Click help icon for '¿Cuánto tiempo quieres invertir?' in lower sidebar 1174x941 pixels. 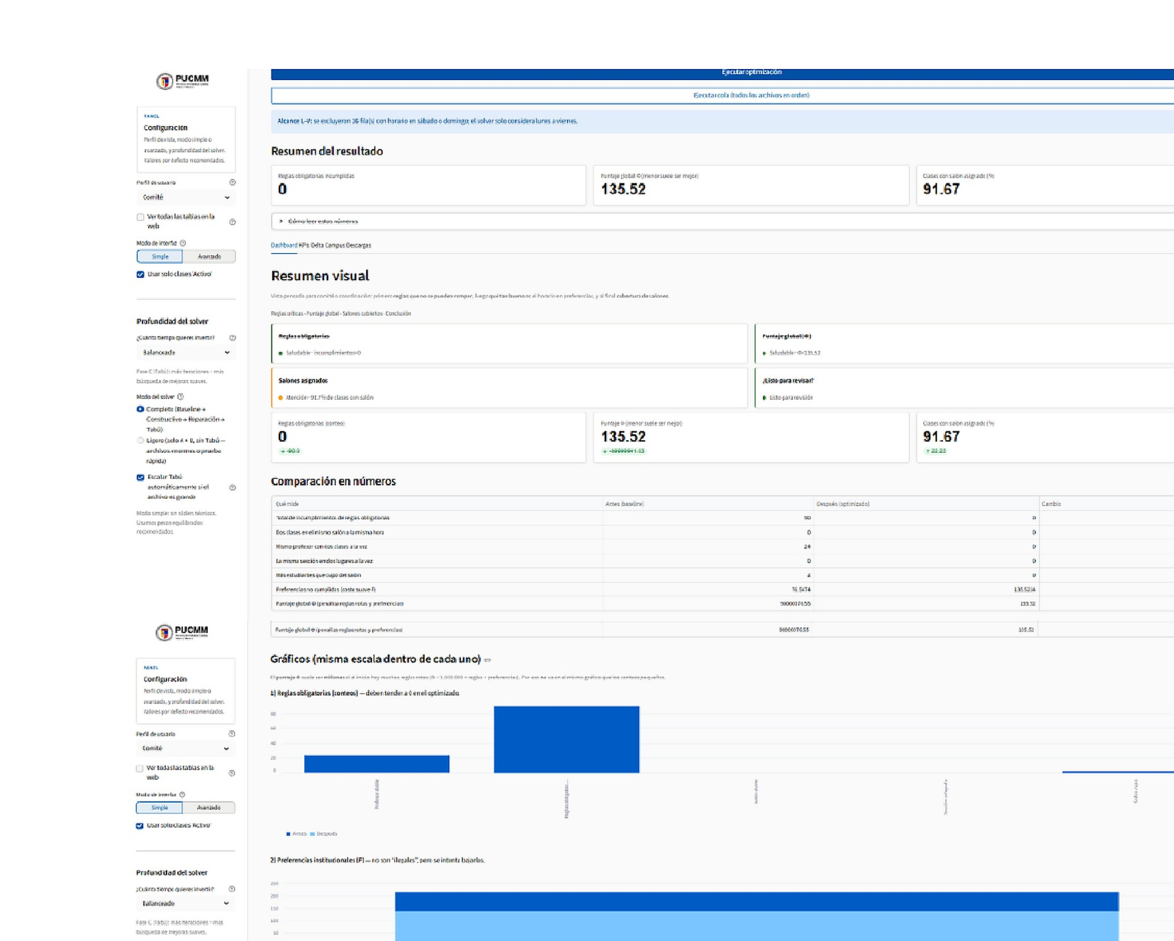coord(232,889)
